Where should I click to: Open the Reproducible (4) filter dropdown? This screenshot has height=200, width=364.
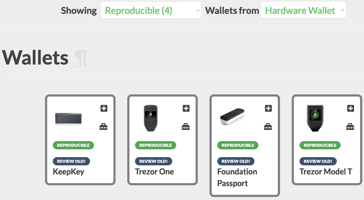151,10
